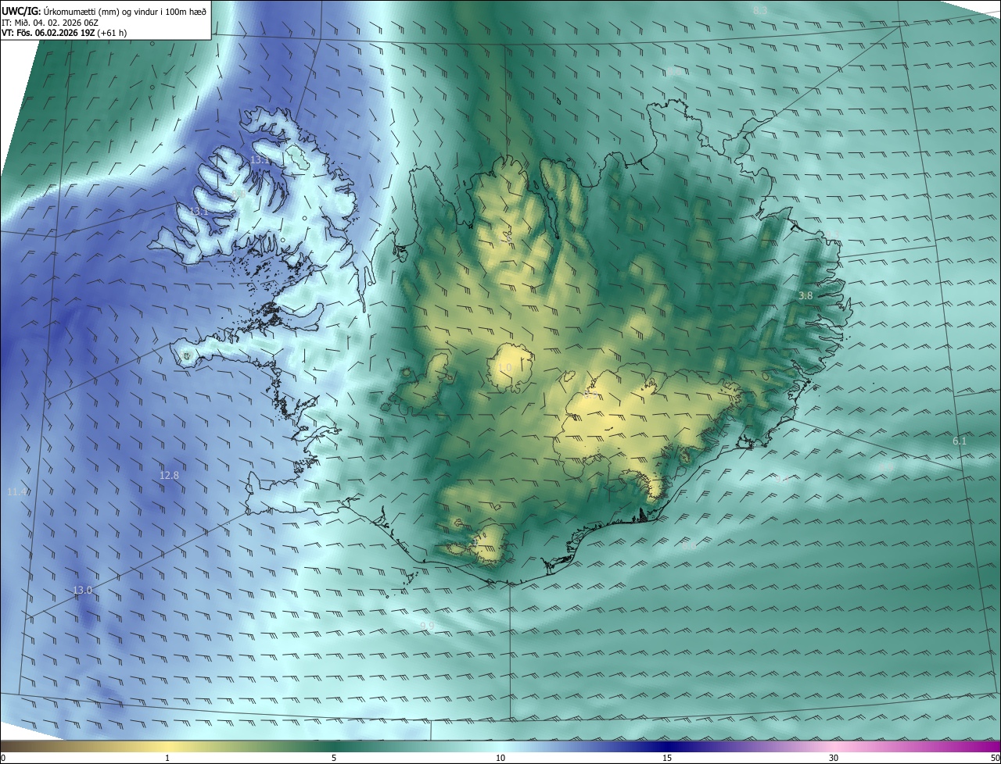This screenshot has width=1001, height=764.
Task: Click the color bar tick labeled 1
Action: point(167,758)
